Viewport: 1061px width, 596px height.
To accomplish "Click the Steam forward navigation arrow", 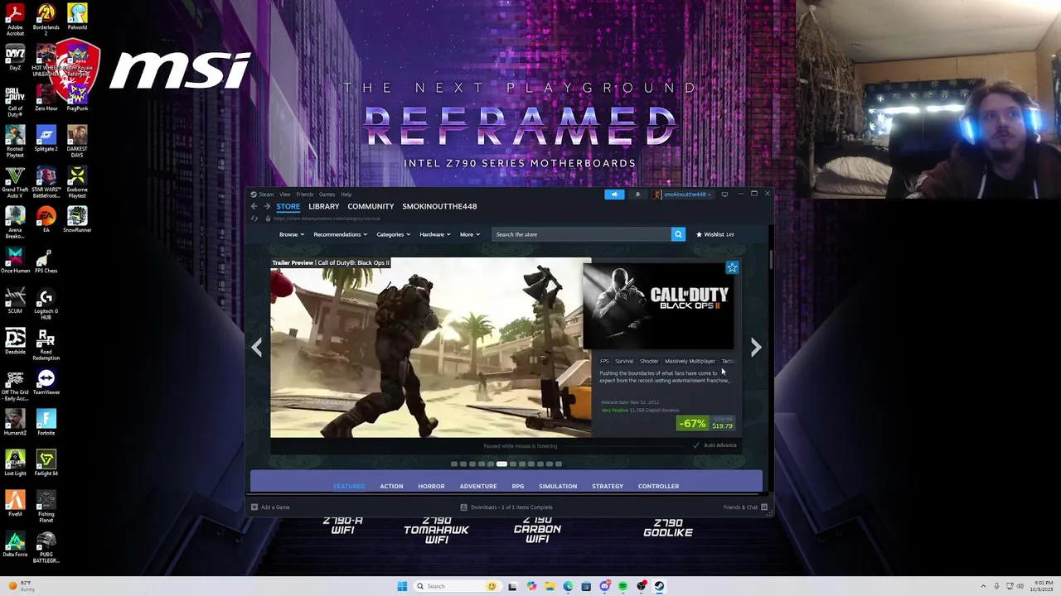I will tap(267, 206).
